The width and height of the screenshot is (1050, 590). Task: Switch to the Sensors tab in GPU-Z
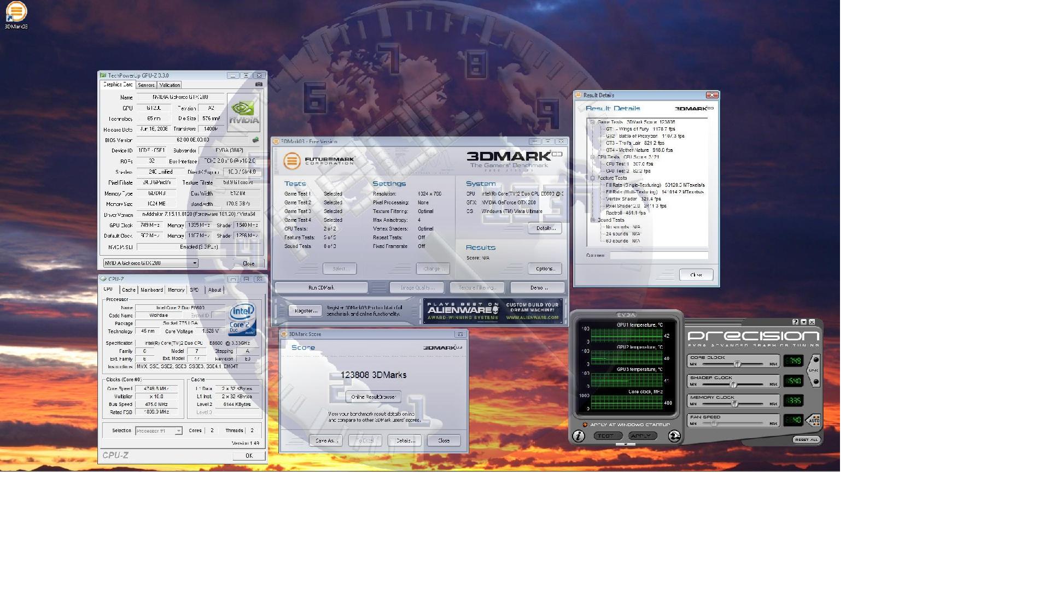[x=146, y=85]
